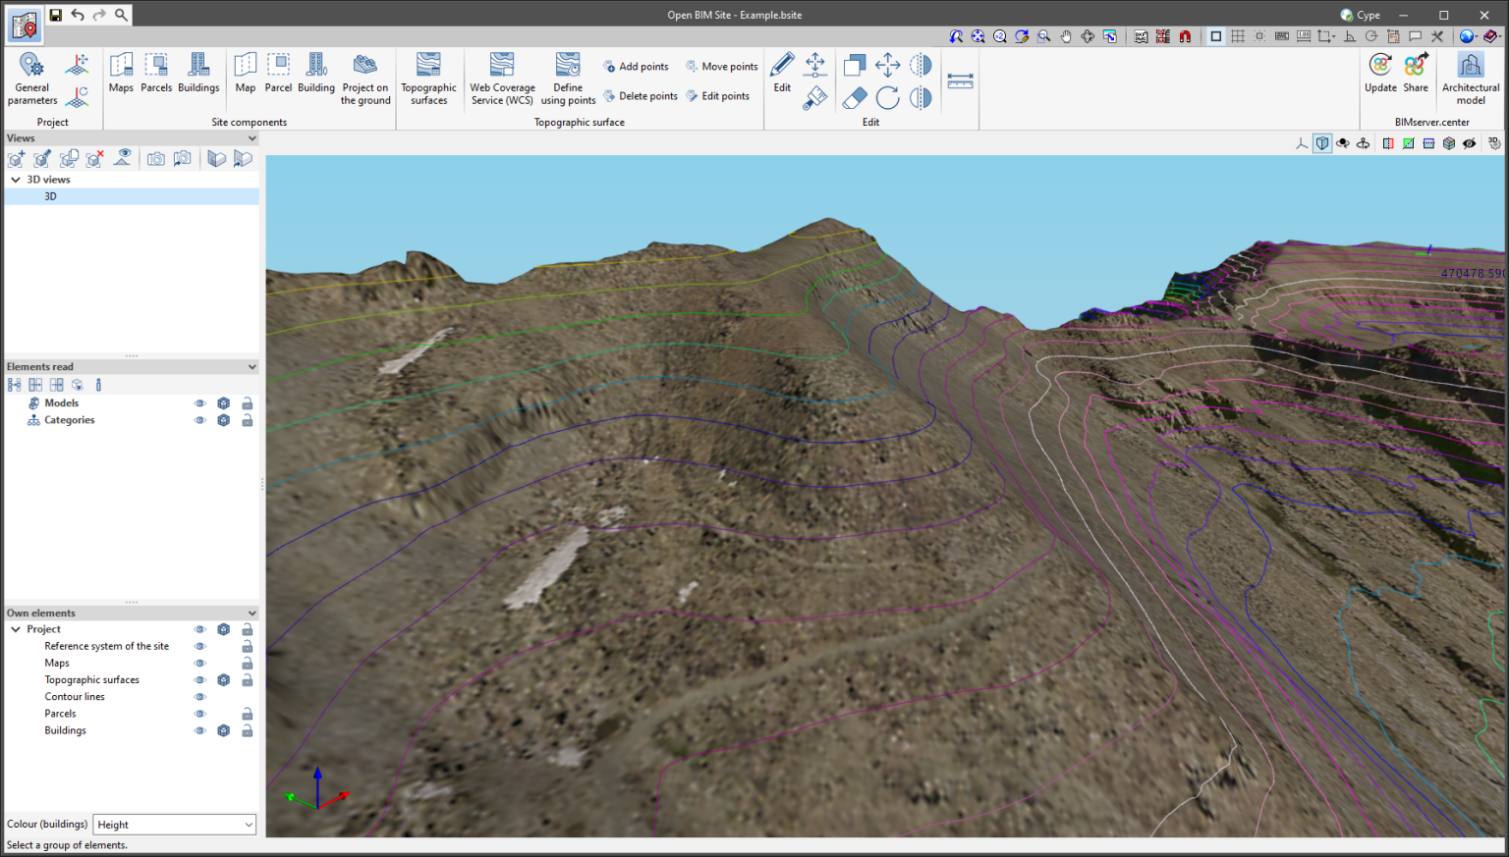Collapse the Project tree in Own elements
The image size is (1509, 857).
point(15,628)
